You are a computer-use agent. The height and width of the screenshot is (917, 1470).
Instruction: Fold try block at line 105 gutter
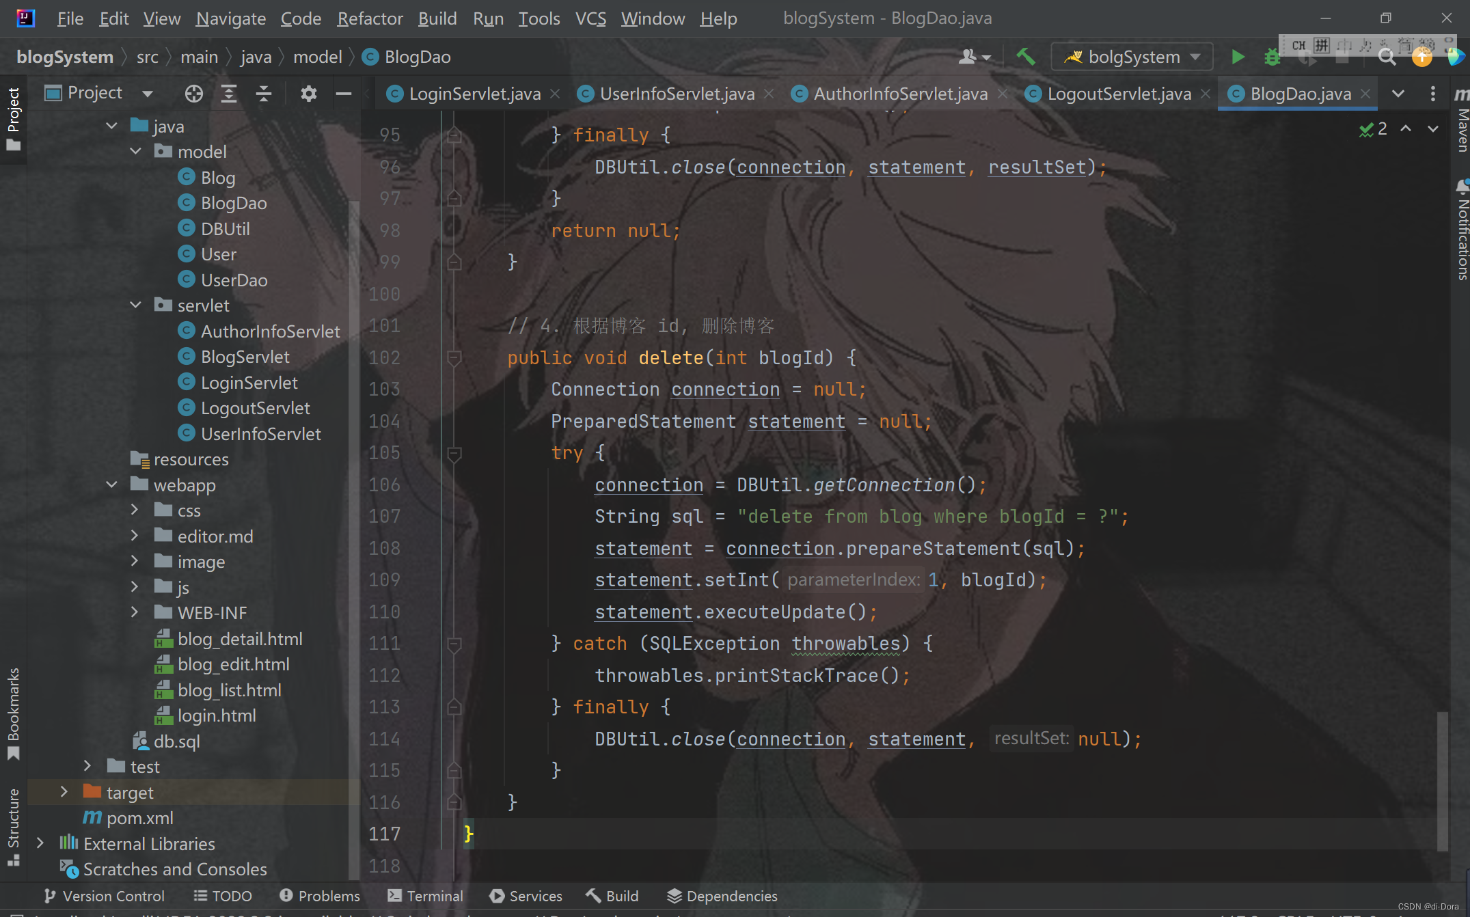[x=453, y=453]
